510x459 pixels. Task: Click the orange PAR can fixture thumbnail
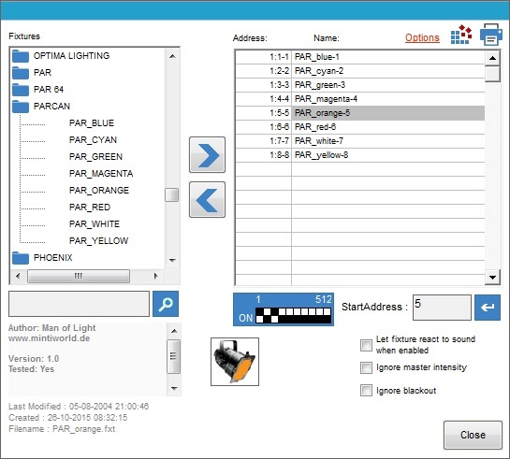pos(235,362)
